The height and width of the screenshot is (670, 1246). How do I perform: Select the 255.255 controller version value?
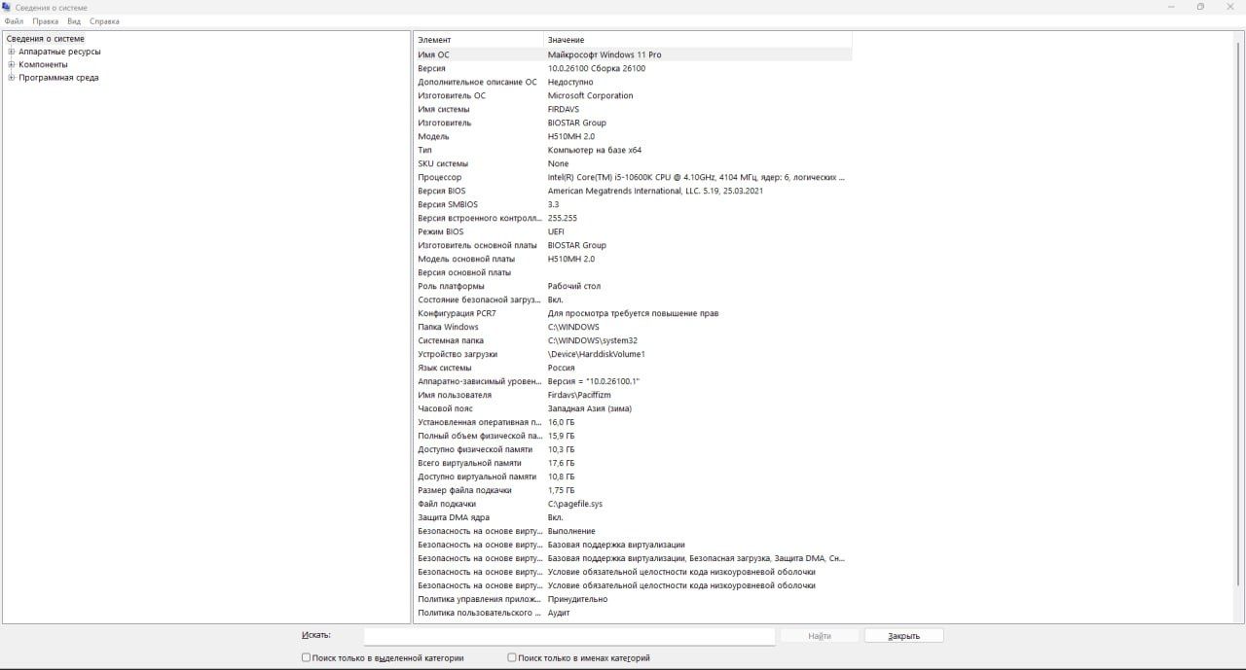(563, 218)
